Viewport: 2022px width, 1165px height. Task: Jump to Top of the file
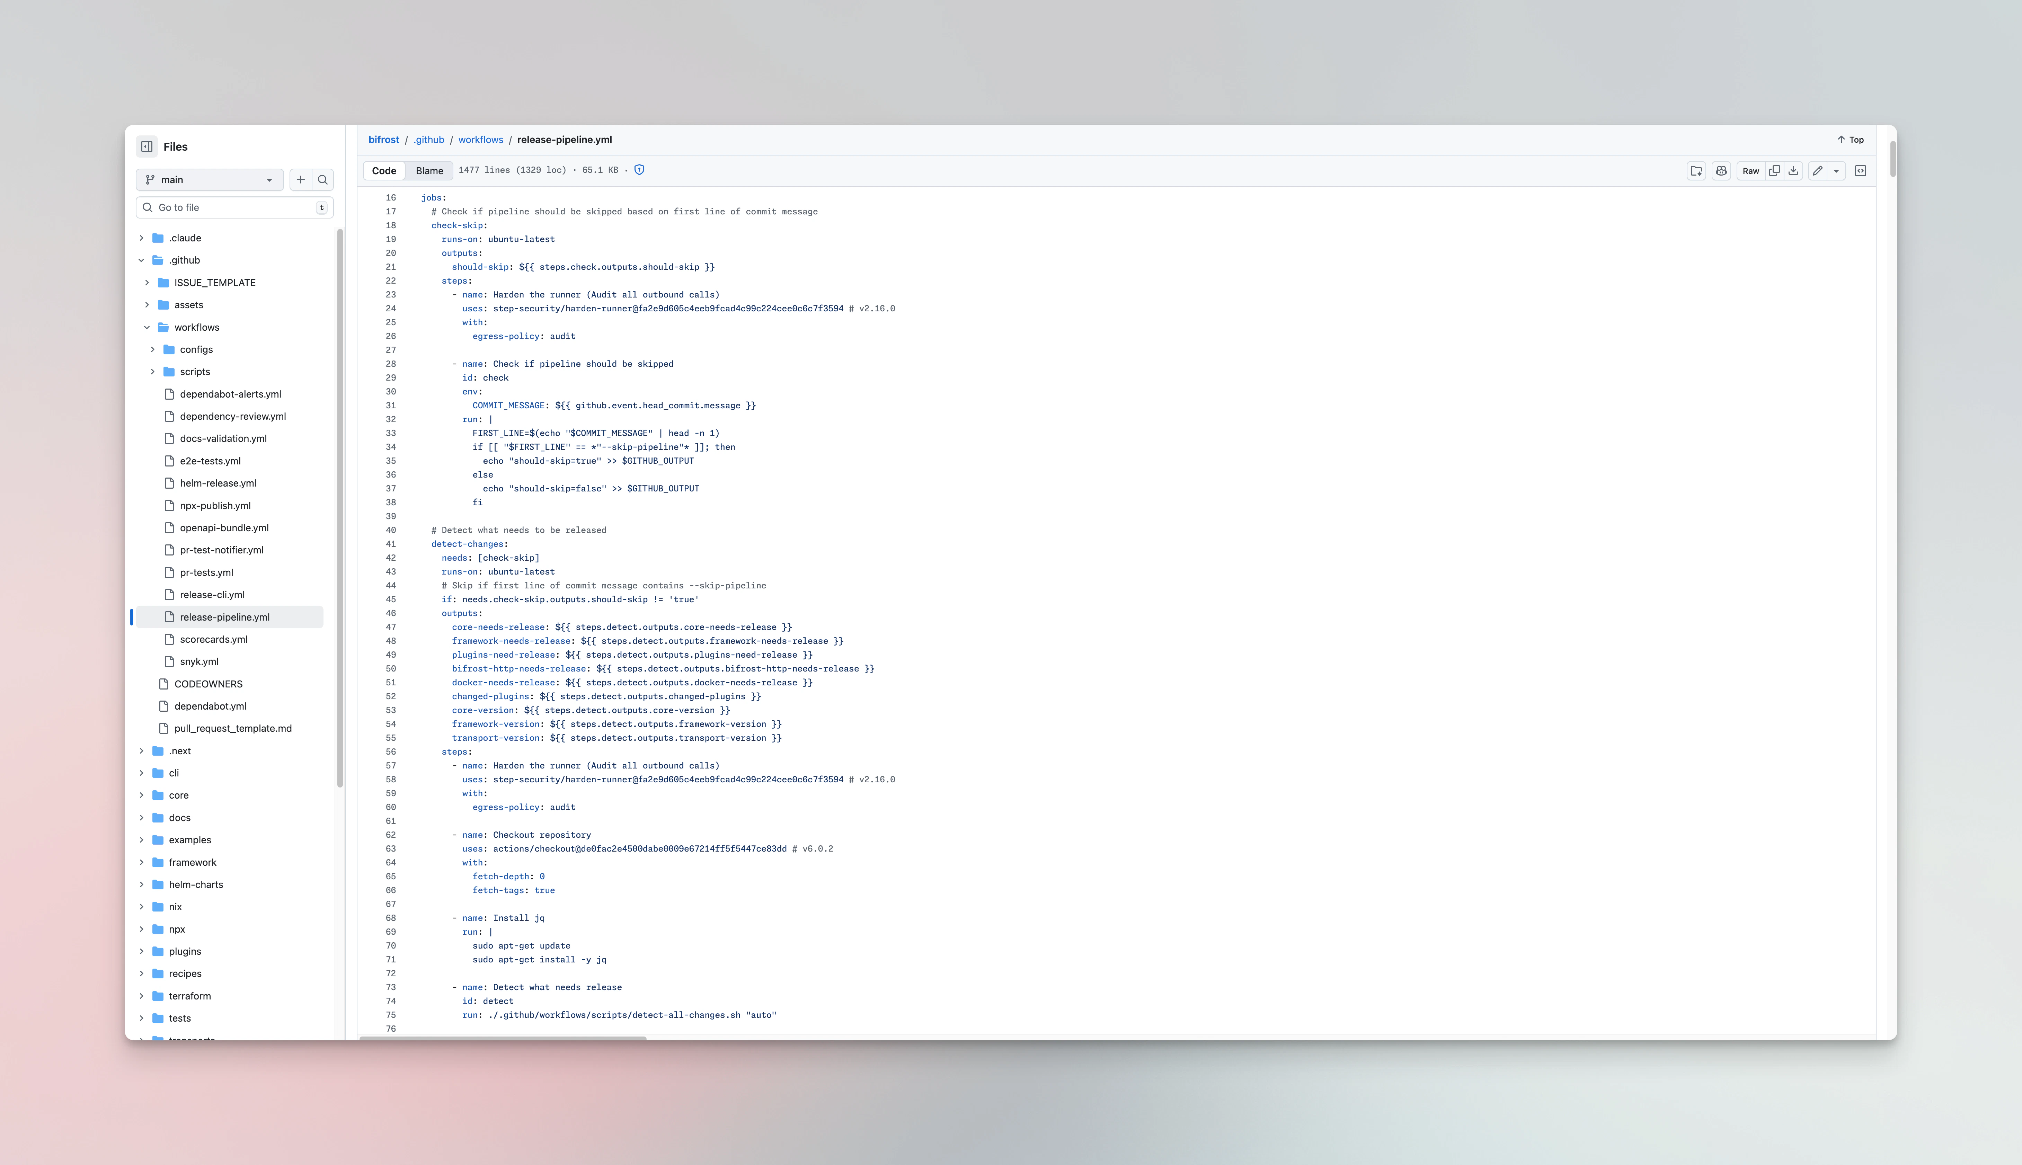(x=1851, y=139)
